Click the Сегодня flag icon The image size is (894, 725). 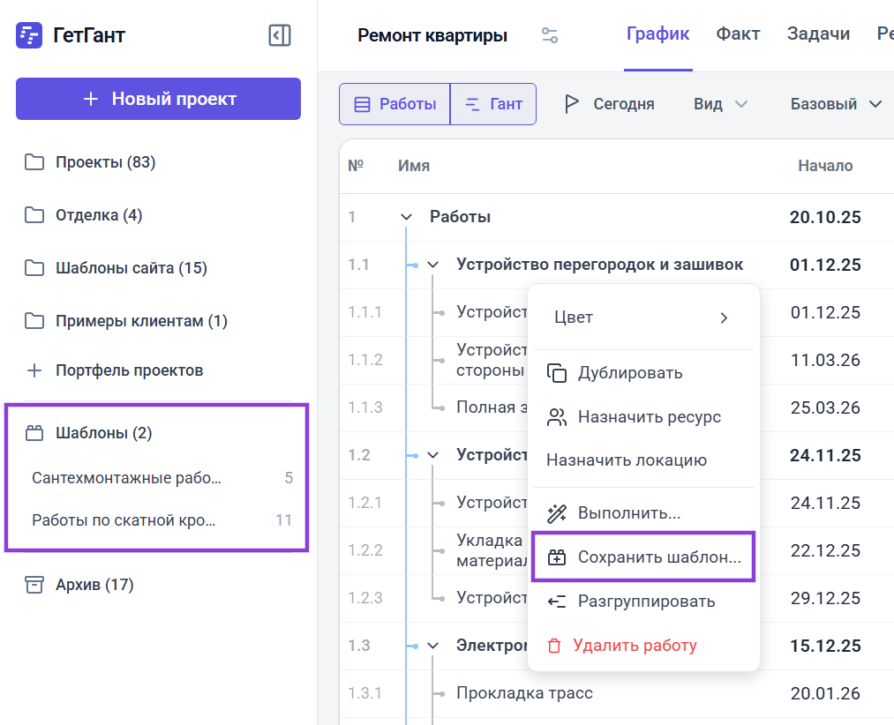tap(571, 104)
